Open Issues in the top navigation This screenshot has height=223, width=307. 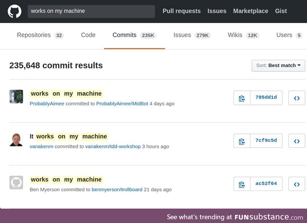[217, 11]
